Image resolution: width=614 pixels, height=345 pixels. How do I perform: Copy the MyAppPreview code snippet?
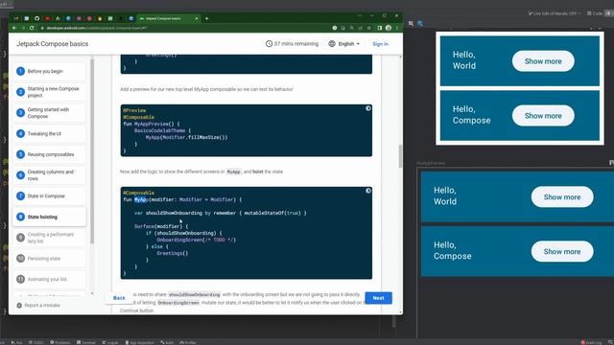tap(368, 108)
